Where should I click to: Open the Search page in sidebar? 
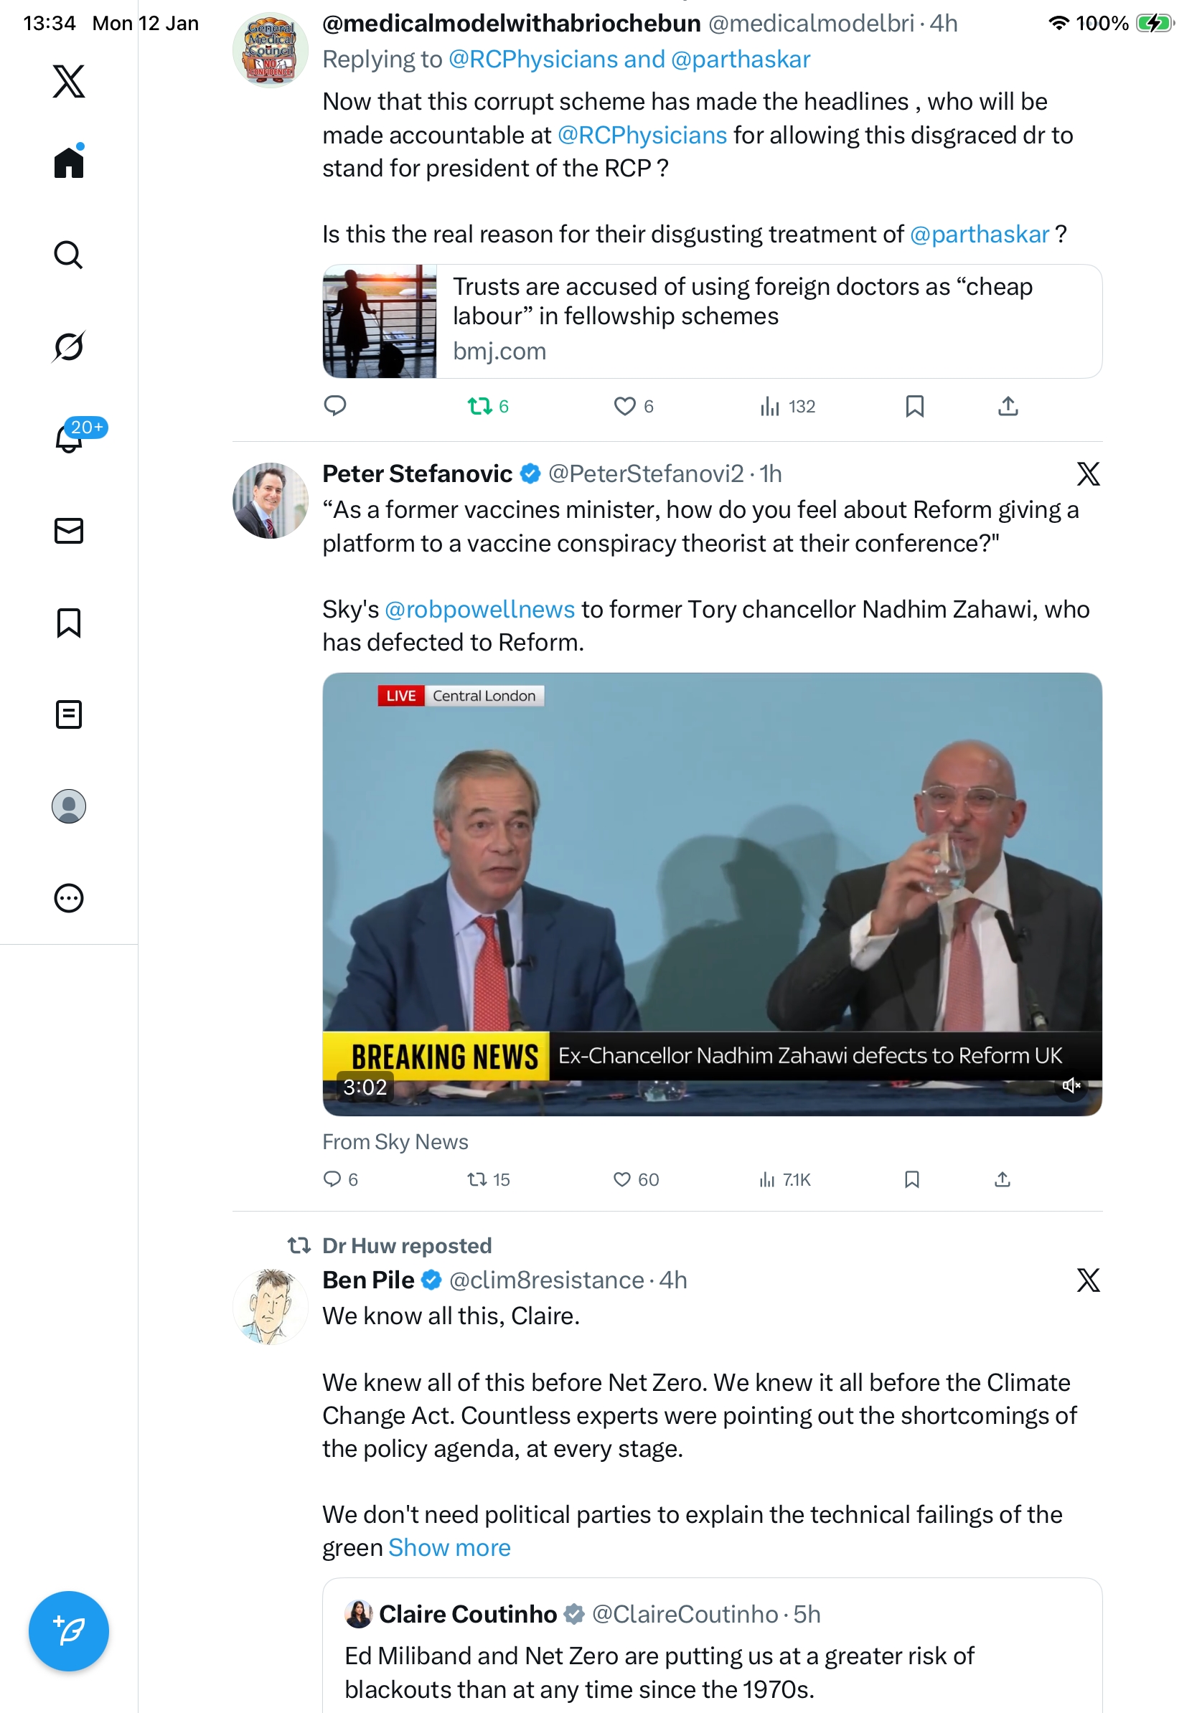pyautogui.click(x=69, y=255)
